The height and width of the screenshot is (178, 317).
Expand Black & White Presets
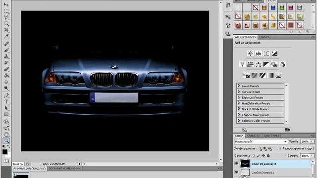click(239, 109)
